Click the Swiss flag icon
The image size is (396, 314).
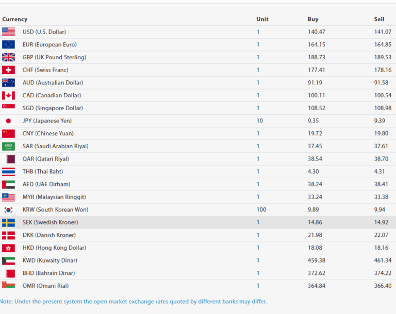[x=8, y=70]
